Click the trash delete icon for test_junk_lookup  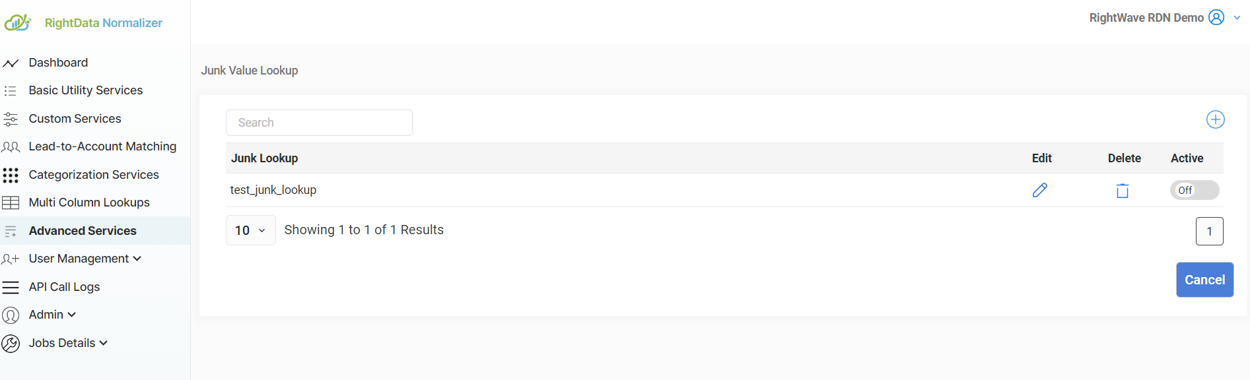[1123, 191]
